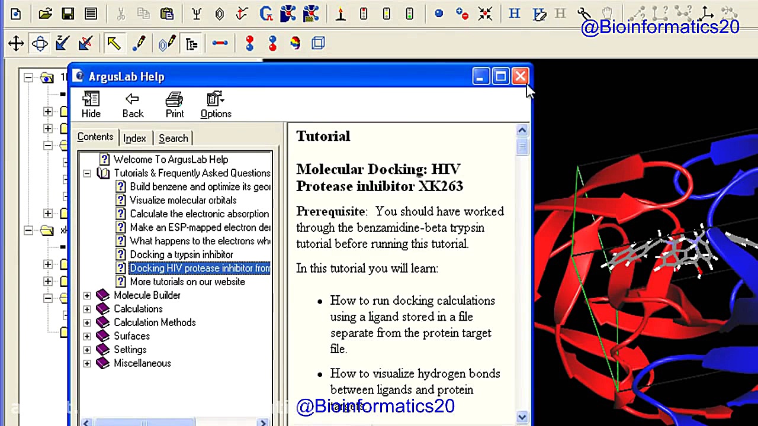758x426 pixels.
Task: Click the Save floppy disk icon
Action: point(68,14)
